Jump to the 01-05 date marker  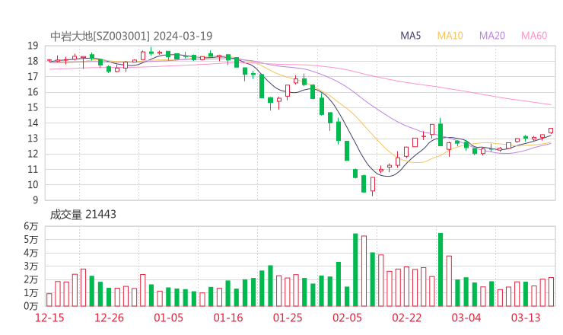(x=168, y=317)
